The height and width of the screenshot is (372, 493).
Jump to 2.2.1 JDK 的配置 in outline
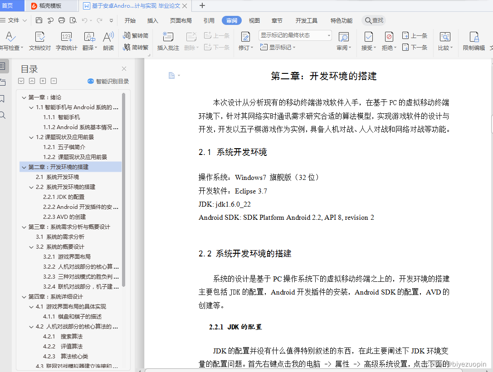click(64, 197)
